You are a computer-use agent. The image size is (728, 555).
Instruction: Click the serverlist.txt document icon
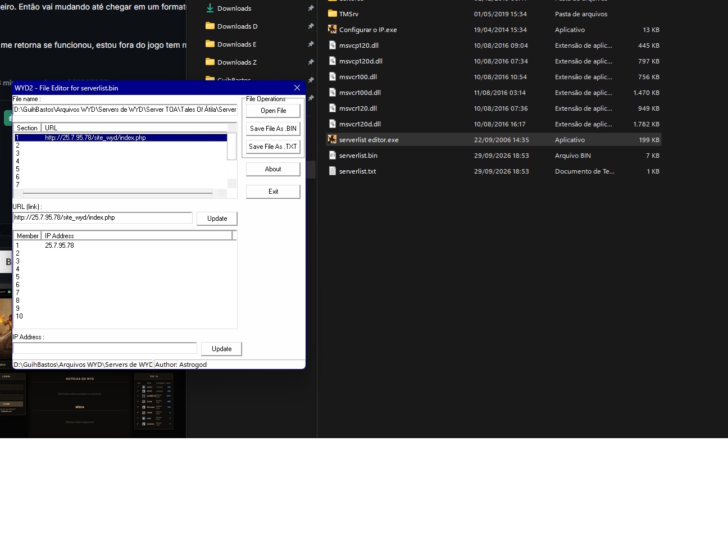point(333,171)
